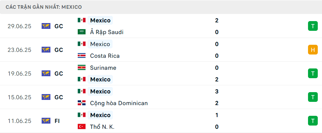Click the Các trận gần nhất: Mexico header

[x=44, y=7]
